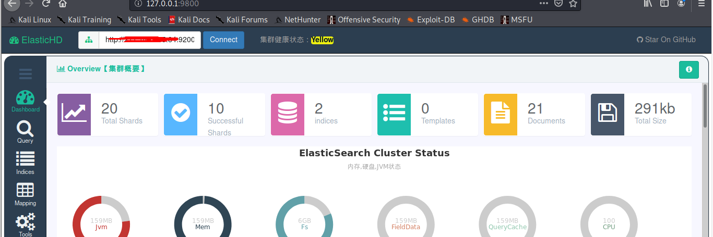
Task: Open the Kali Docs bookmark
Action: (189, 20)
